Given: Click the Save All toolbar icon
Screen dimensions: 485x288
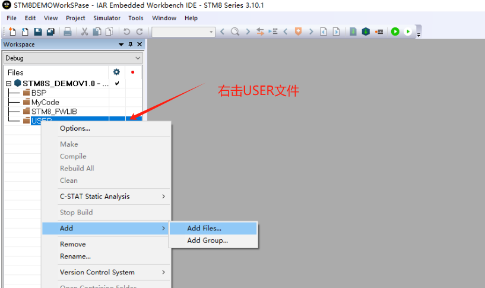Looking at the screenshot, I should [x=50, y=31].
